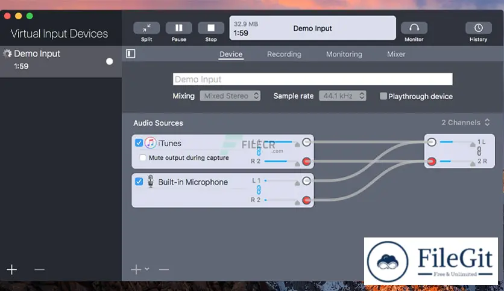Click the Split recording button
Screen dimensions: 504x291
[x=146, y=28]
